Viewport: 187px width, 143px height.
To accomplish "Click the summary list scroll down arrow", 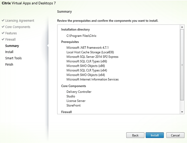I will 182,112.
